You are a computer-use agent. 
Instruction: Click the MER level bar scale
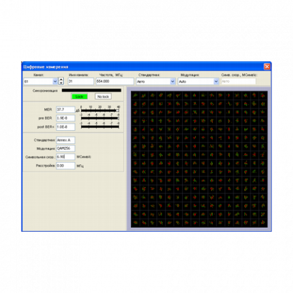[100, 111]
